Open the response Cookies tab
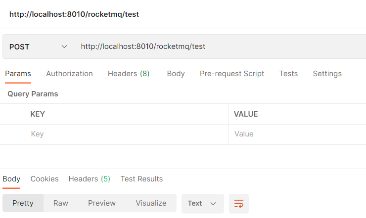This screenshot has width=366, height=218. [45, 179]
